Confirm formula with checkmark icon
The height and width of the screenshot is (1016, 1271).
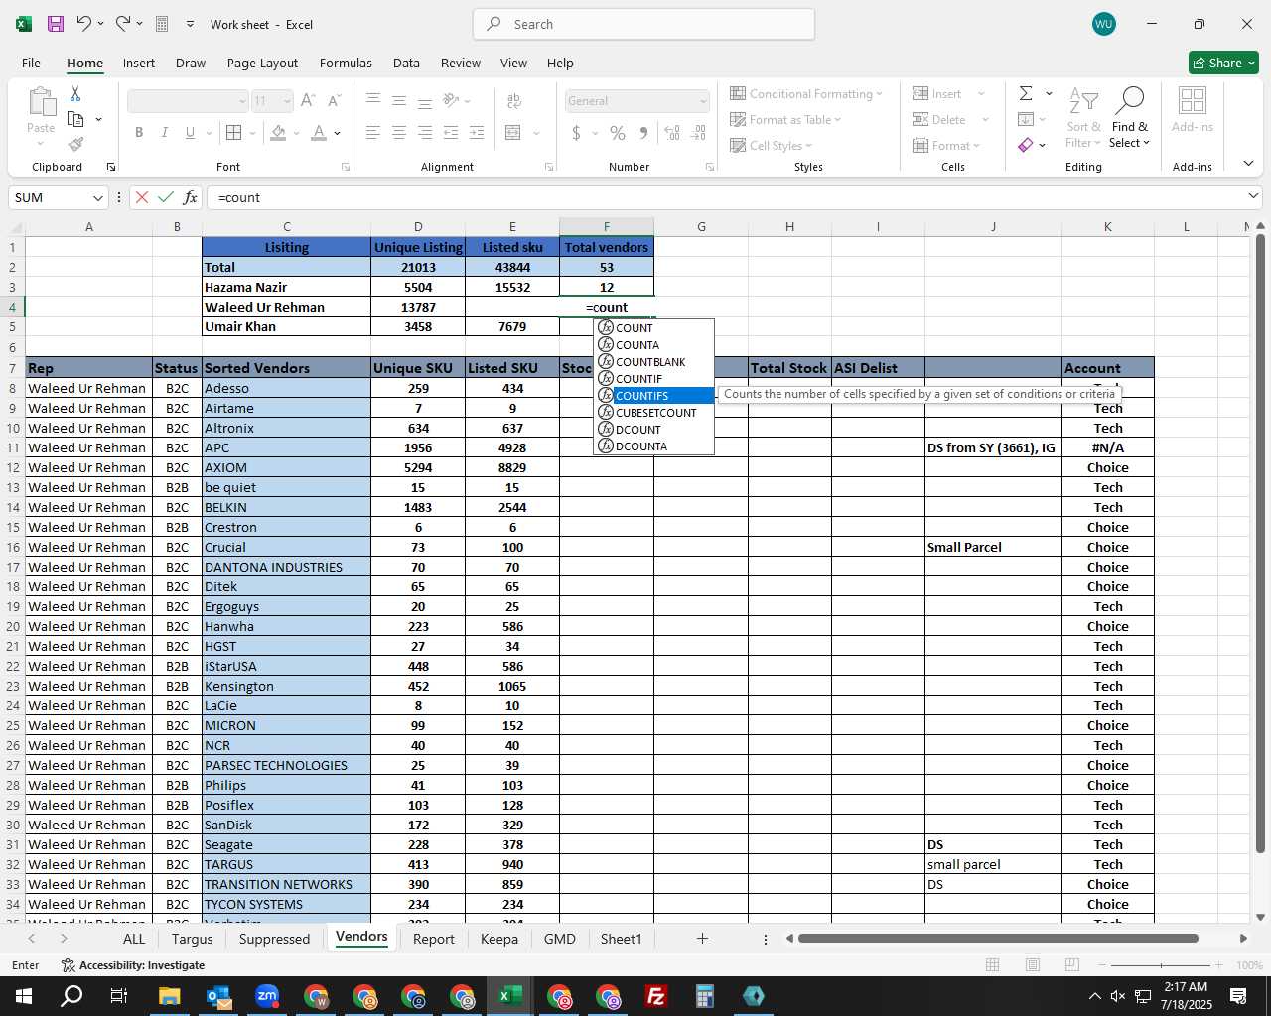click(166, 197)
